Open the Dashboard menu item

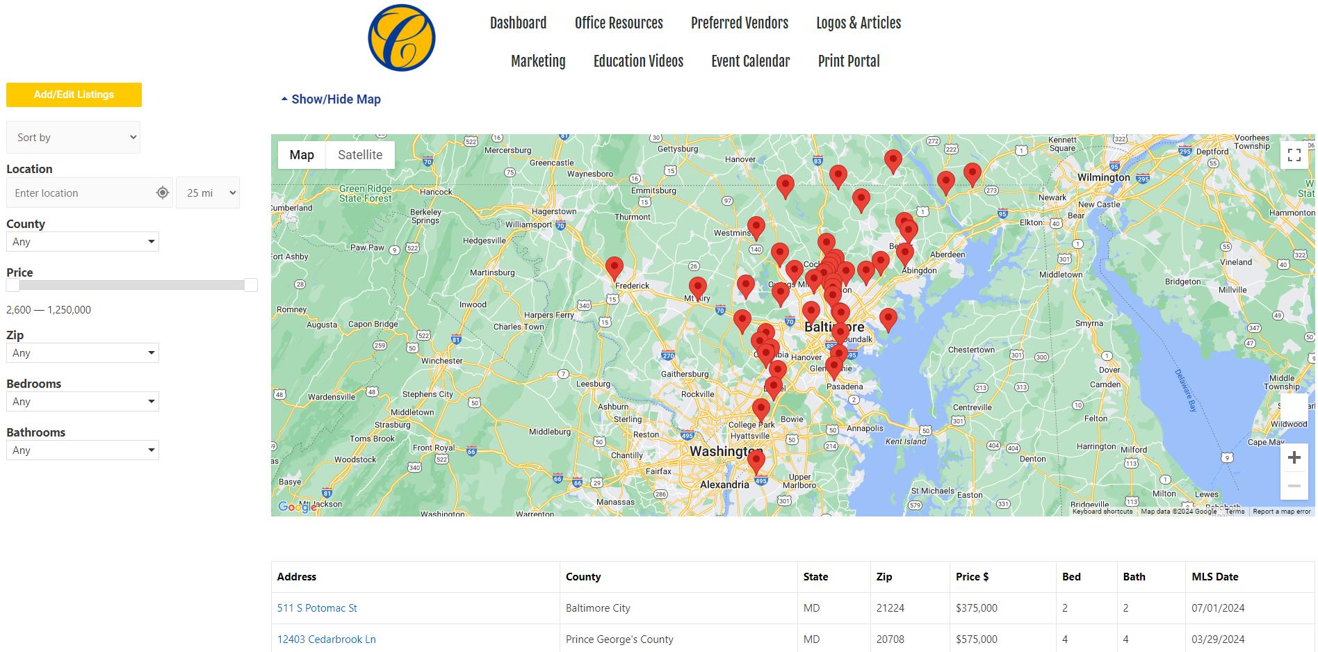coord(518,23)
